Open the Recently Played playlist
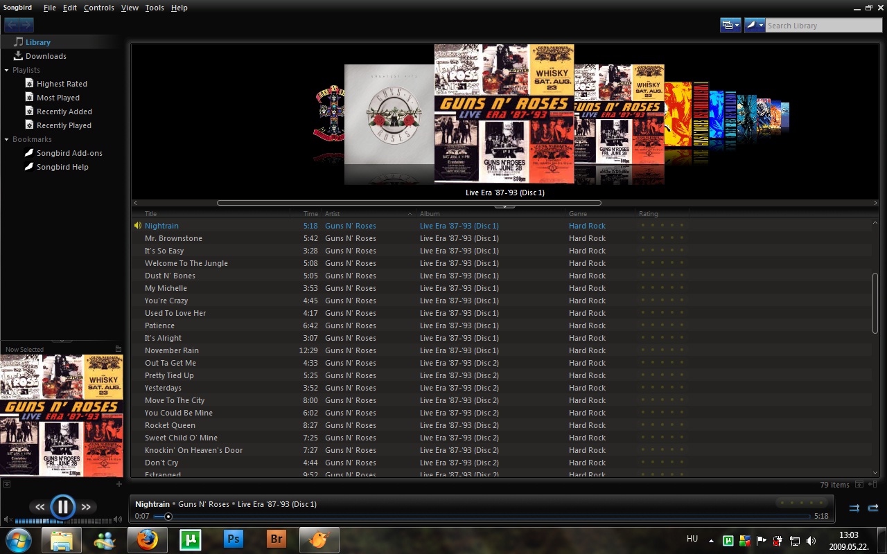This screenshot has height=554, width=887. (x=58, y=125)
